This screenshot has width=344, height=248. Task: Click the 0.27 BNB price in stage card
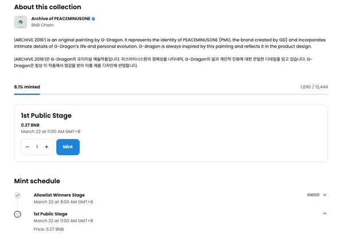click(x=30, y=125)
